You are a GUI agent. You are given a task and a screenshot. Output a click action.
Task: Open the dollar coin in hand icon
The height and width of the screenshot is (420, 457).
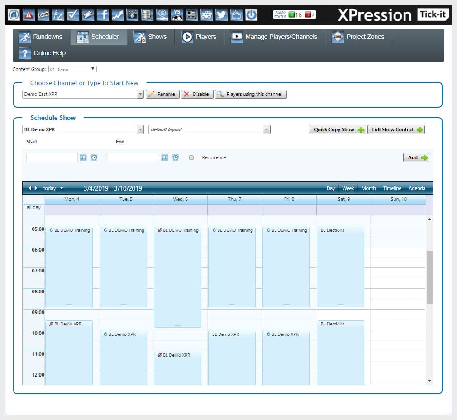(162, 14)
